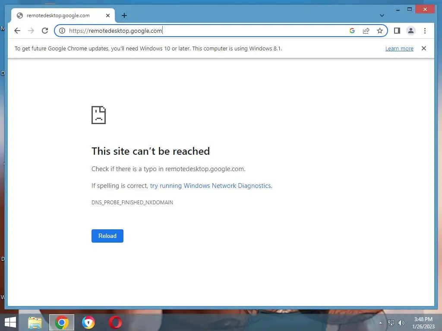Launch Opera from the taskbar
The height and width of the screenshot is (331, 442).
pyautogui.click(x=115, y=322)
